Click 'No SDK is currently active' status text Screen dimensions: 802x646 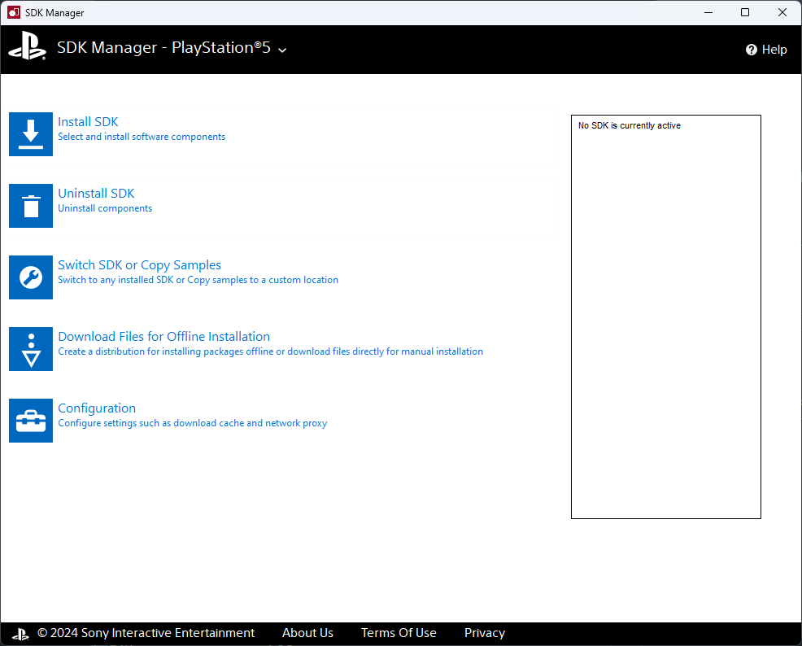pyautogui.click(x=629, y=125)
